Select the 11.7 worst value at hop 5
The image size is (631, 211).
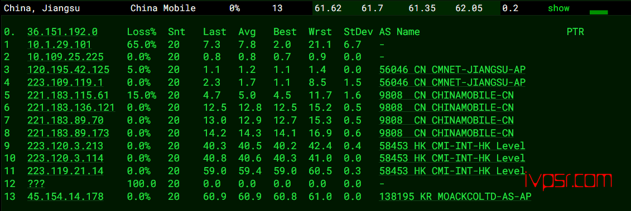coord(320,95)
